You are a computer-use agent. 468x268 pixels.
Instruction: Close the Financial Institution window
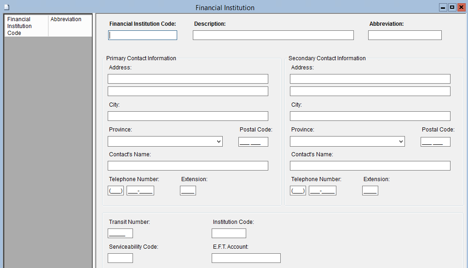461,7
